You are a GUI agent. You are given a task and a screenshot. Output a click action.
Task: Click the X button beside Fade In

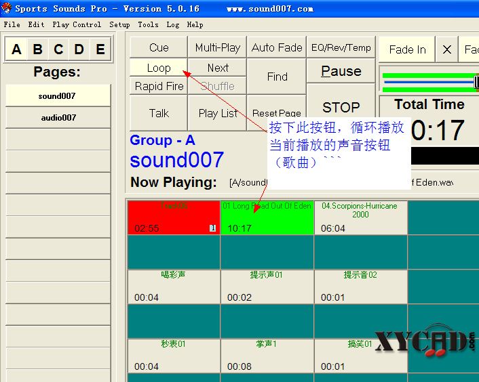(447, 49)
